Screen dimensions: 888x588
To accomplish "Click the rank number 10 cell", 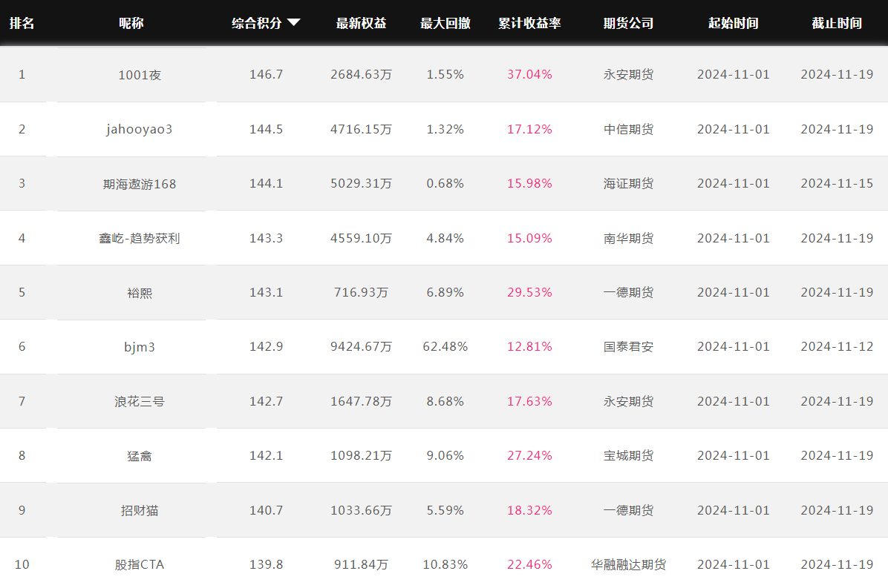I will pos(22,564).
